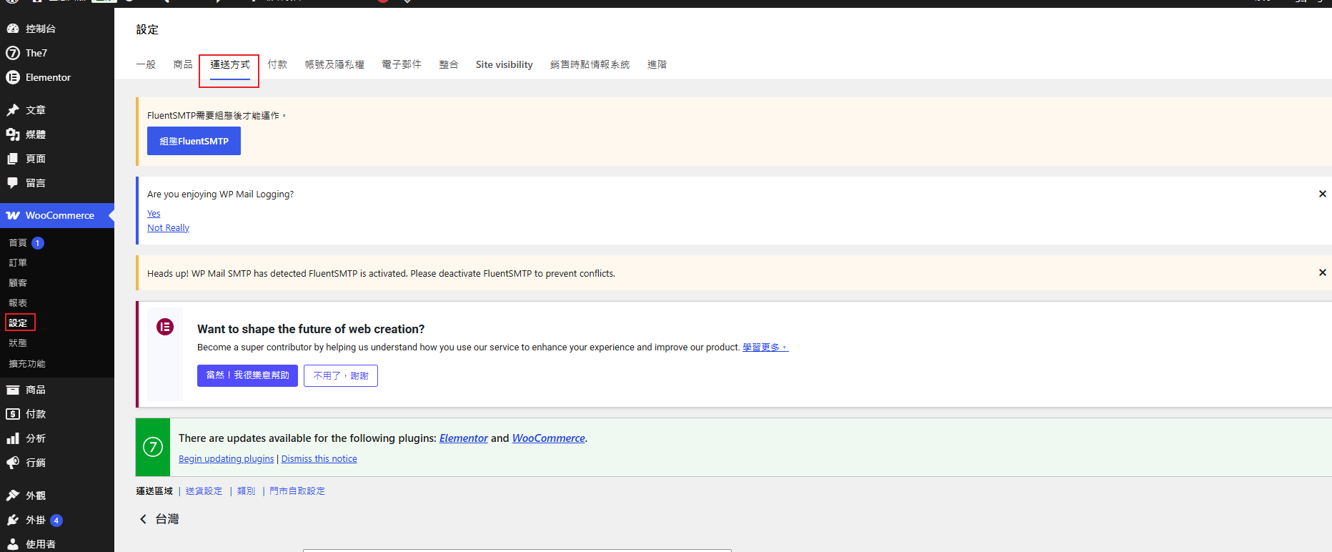Open the Elementor plugin update link
Screen dimensions: 1332x552
pyautogui.click(x=463, y=438)
